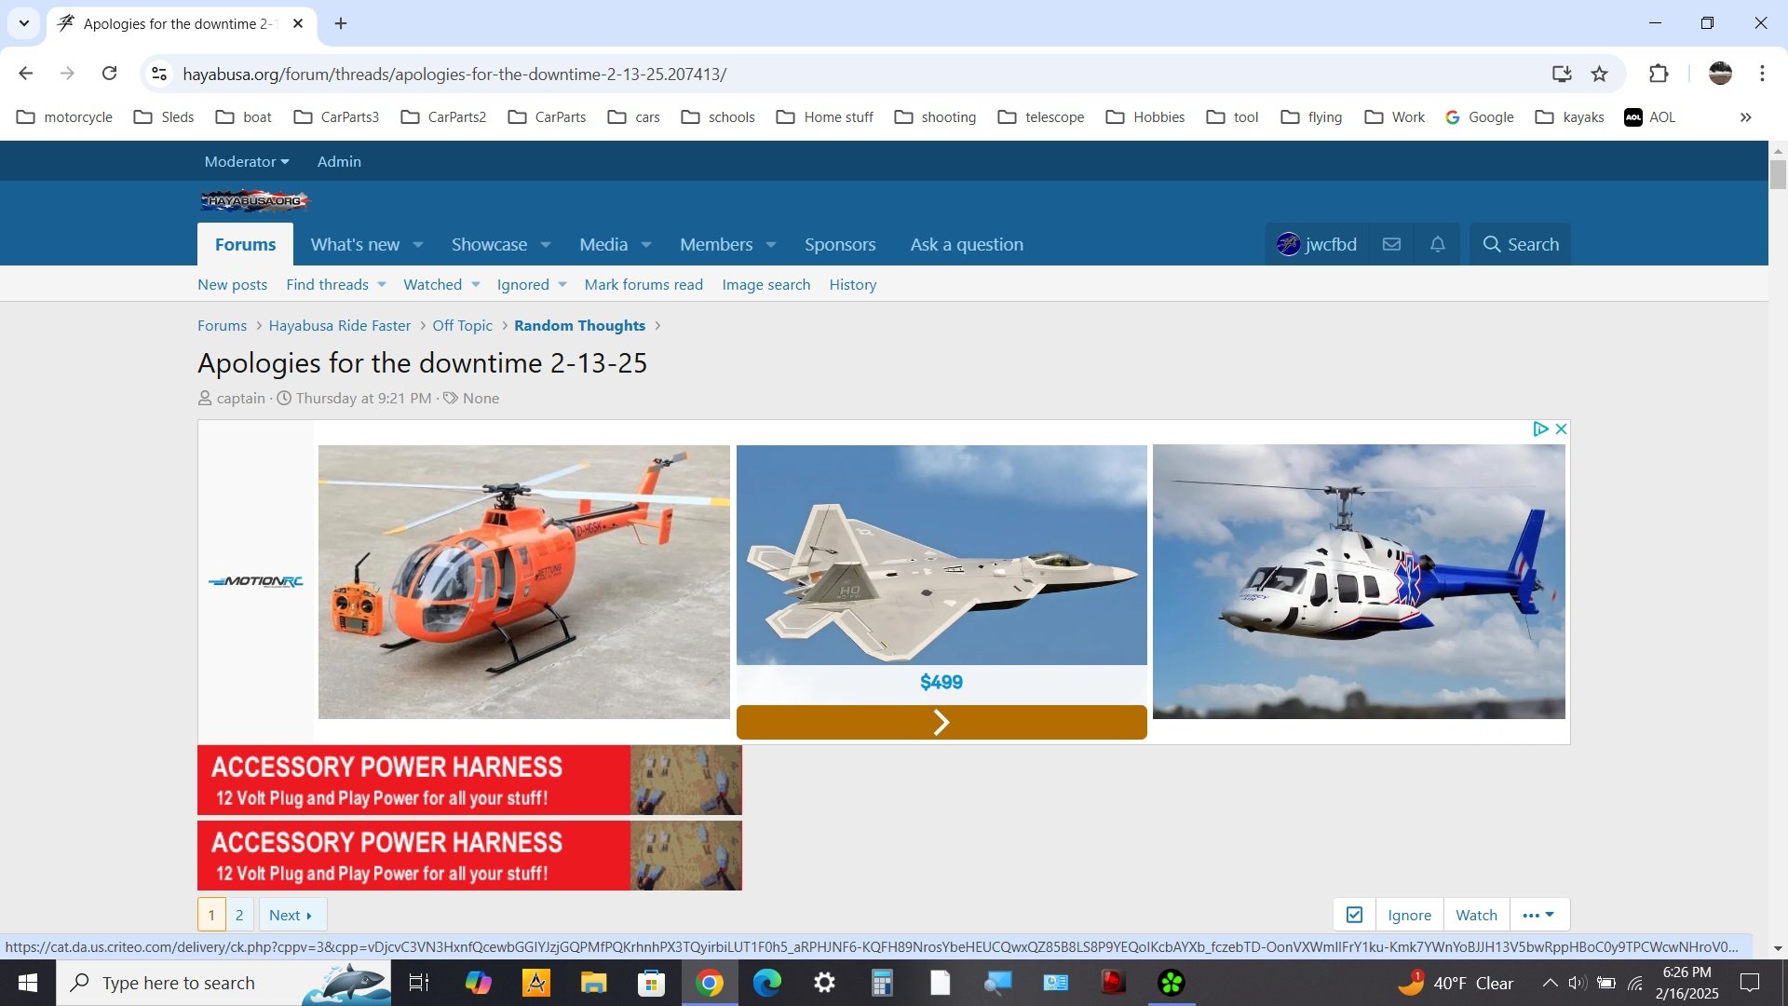Click the notifications bell icon
This screenshot has width=1788, height=1006.
coord(1437,243)
